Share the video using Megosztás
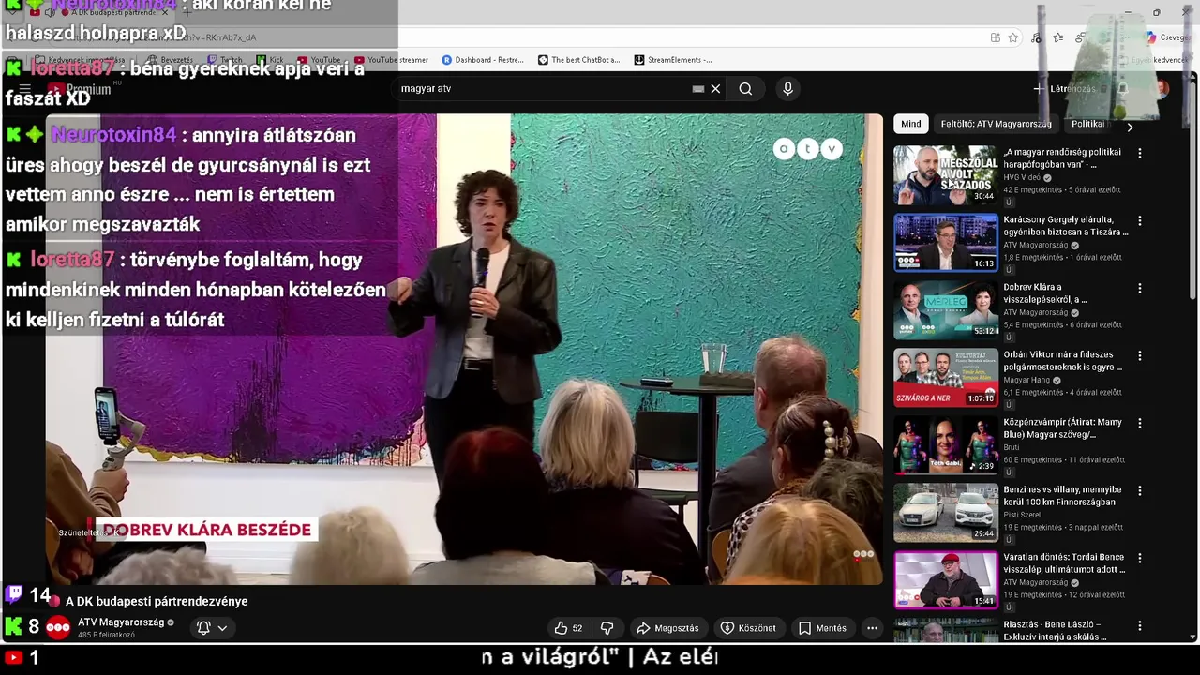Screen dimensions: 1200x675 (667, 628)
